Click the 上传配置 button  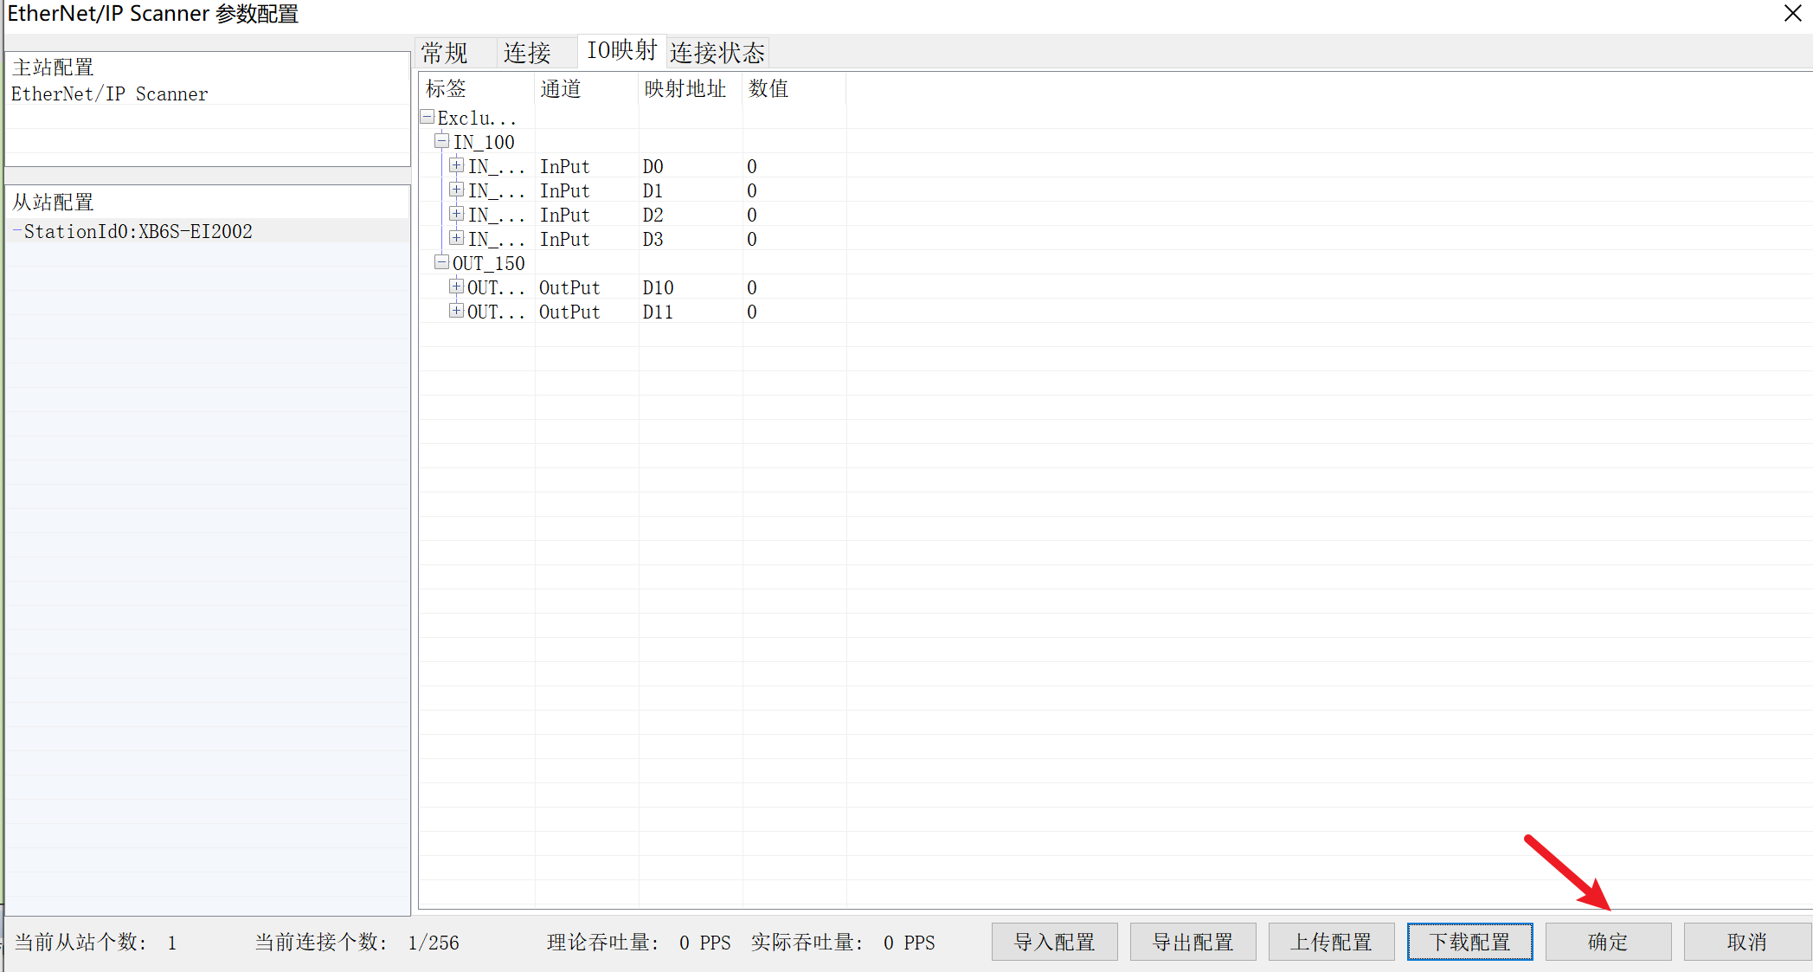(x=1331, y=942)
